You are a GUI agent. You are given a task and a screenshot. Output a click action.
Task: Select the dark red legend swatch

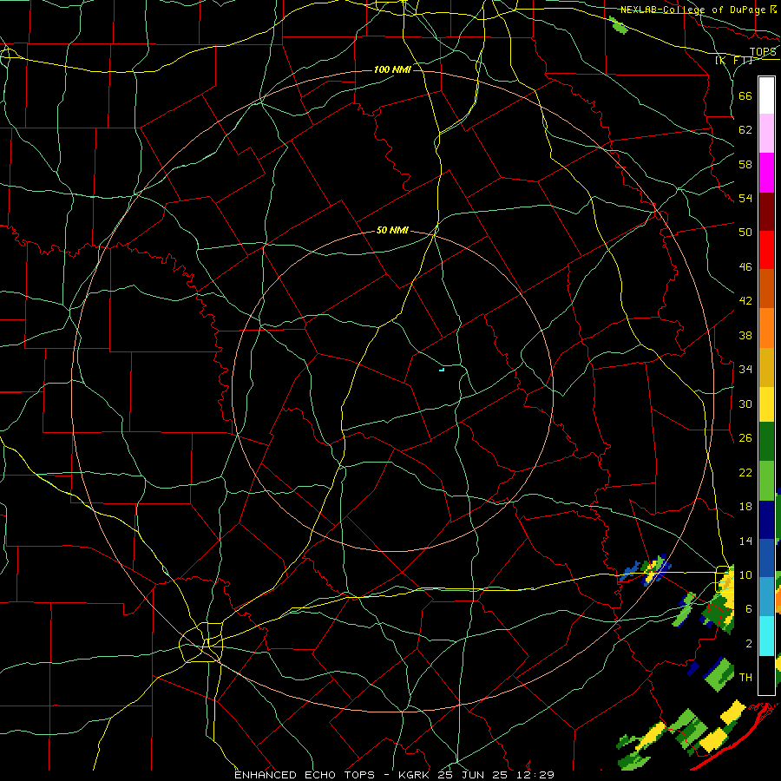(766, 212)
